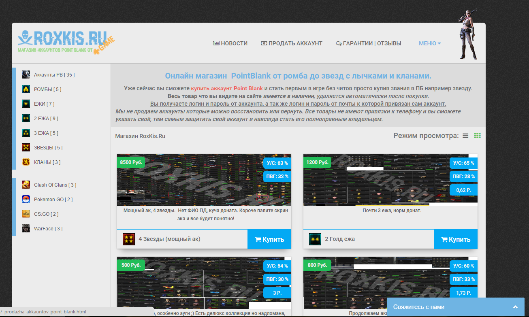
Task: Click the RoxKis.ru site logo
Action: tap(66, 42)
